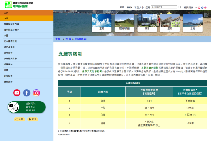This screenshot has height=141, width=211.
Task: Open the large Instagram icon in sidebar
Action: point(36,93)
